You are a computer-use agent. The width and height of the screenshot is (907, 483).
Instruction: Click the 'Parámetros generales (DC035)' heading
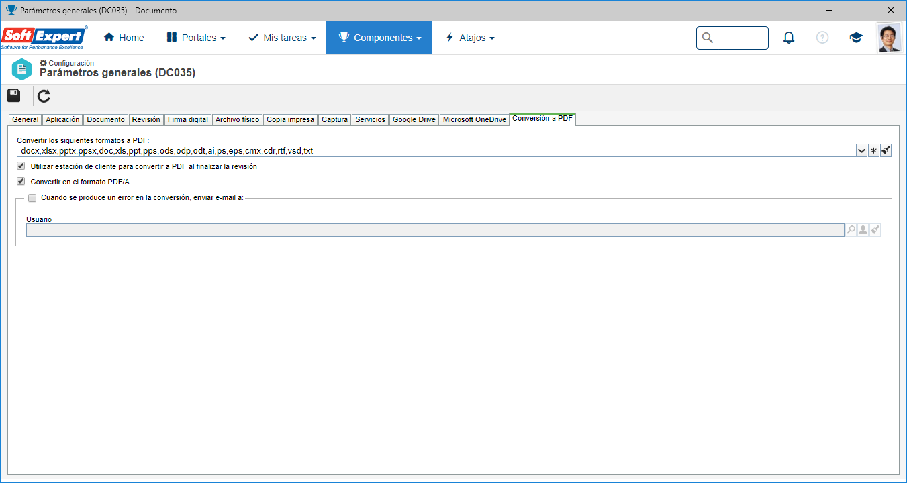(117, 73)
